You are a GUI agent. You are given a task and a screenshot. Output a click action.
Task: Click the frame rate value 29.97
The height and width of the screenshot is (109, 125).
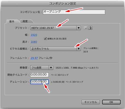tap(34, 58)
